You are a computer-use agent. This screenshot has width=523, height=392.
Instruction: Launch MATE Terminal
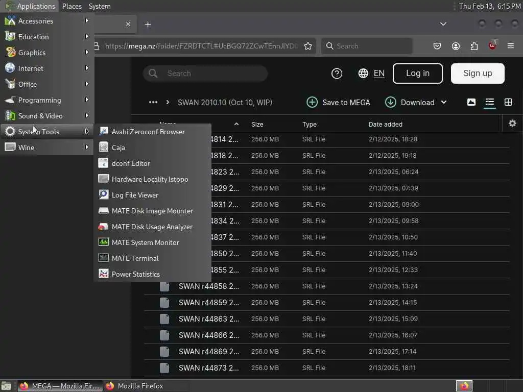point(152,258)
